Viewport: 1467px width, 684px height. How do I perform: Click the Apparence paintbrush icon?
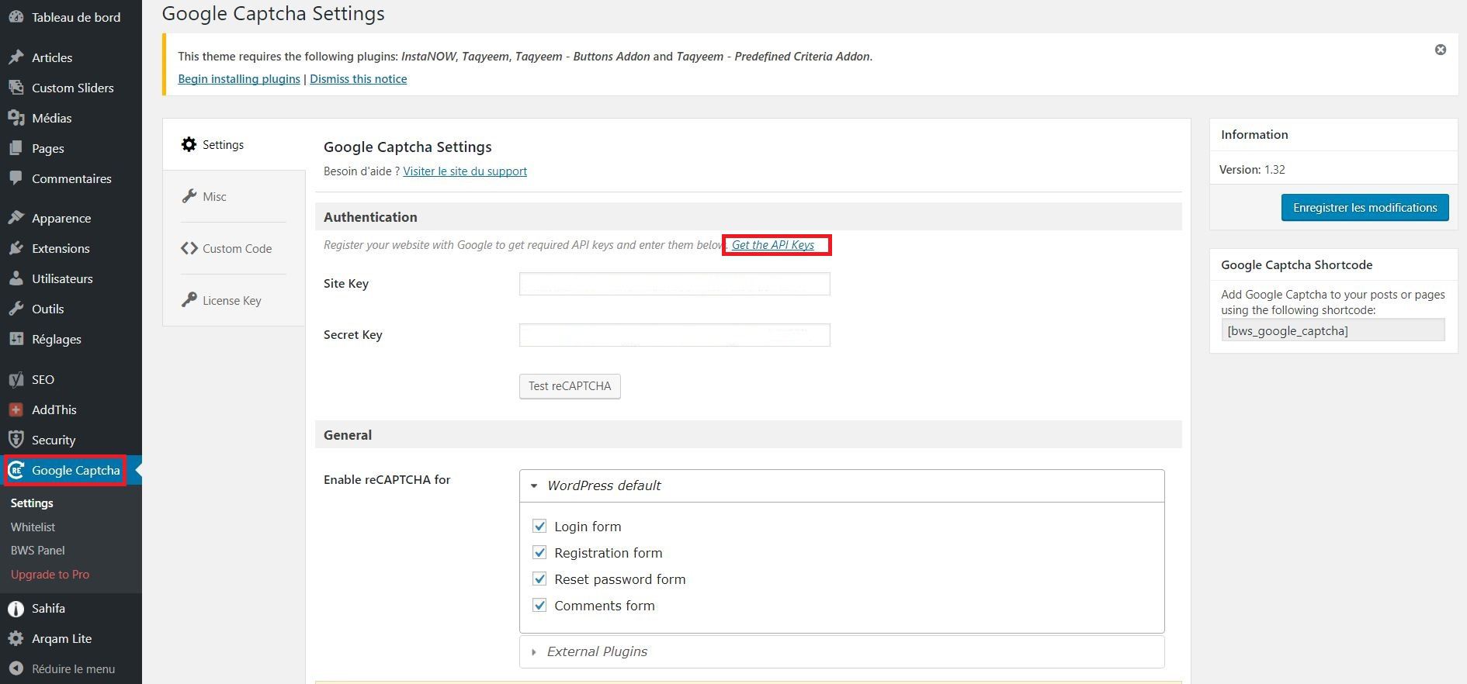16,218
